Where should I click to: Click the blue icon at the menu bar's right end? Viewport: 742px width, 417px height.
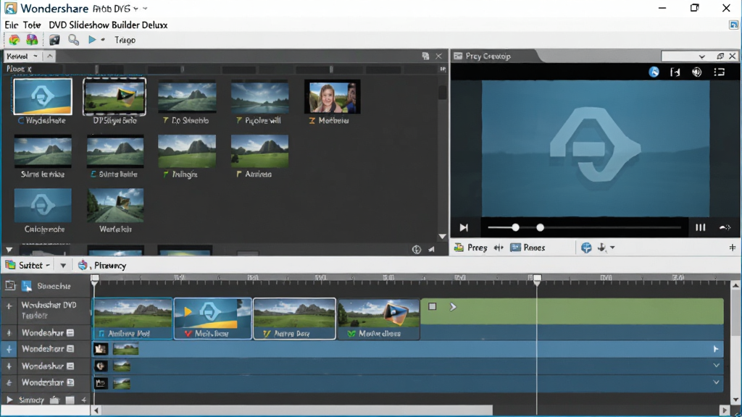click(733, 25)
